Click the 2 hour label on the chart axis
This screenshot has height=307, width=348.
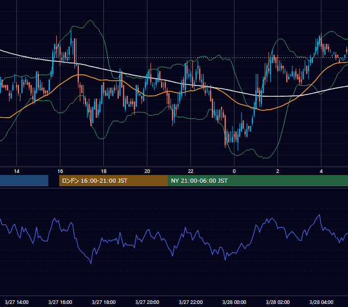[x=278, y=171]
